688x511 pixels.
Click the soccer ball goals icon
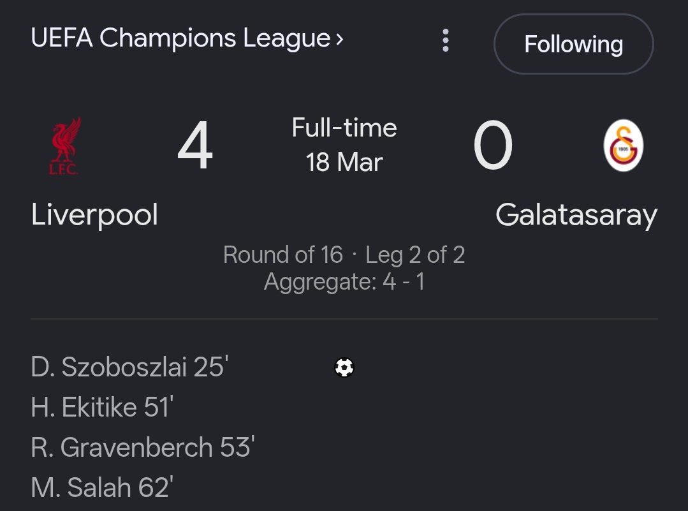pos(344,367)
